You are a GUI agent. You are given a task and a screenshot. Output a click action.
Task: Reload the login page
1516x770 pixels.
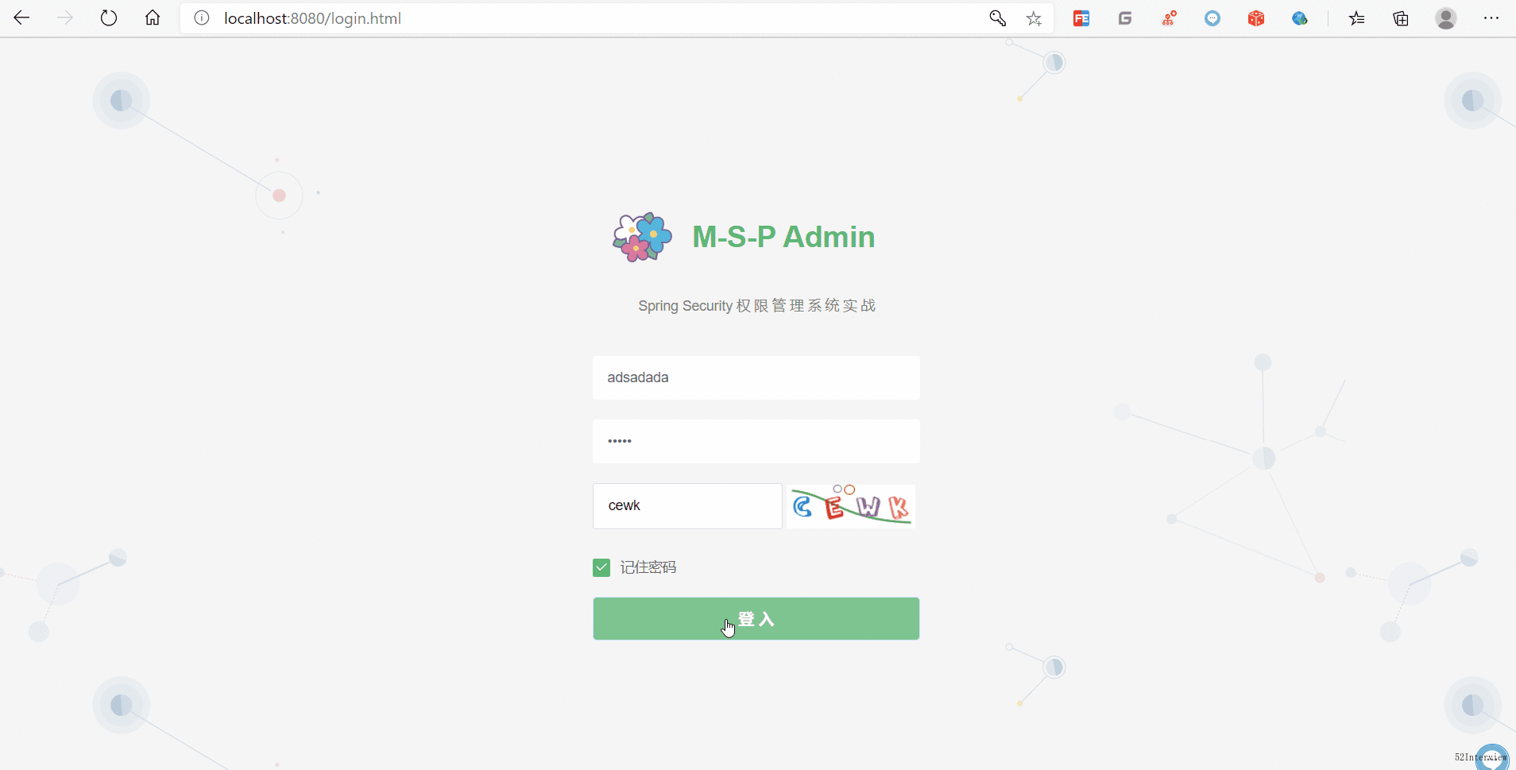pyautogui.click(x=109, y=18)
